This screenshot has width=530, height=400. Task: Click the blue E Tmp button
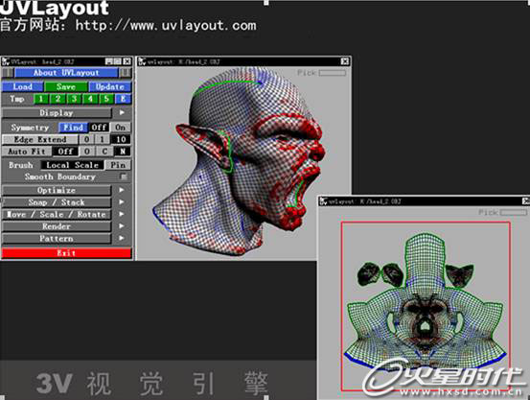[123, 99]
